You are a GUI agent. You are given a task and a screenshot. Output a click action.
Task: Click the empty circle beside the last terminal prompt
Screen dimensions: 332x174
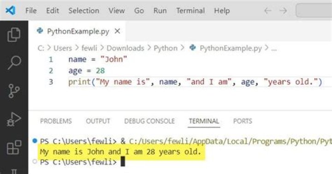(35, 162)
